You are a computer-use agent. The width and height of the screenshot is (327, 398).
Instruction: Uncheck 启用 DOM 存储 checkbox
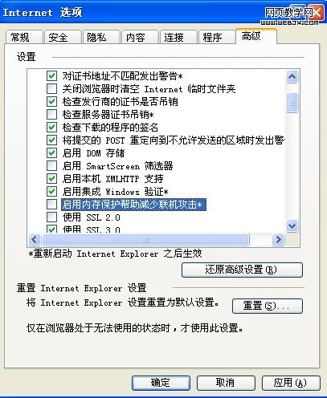pos(51,153)
